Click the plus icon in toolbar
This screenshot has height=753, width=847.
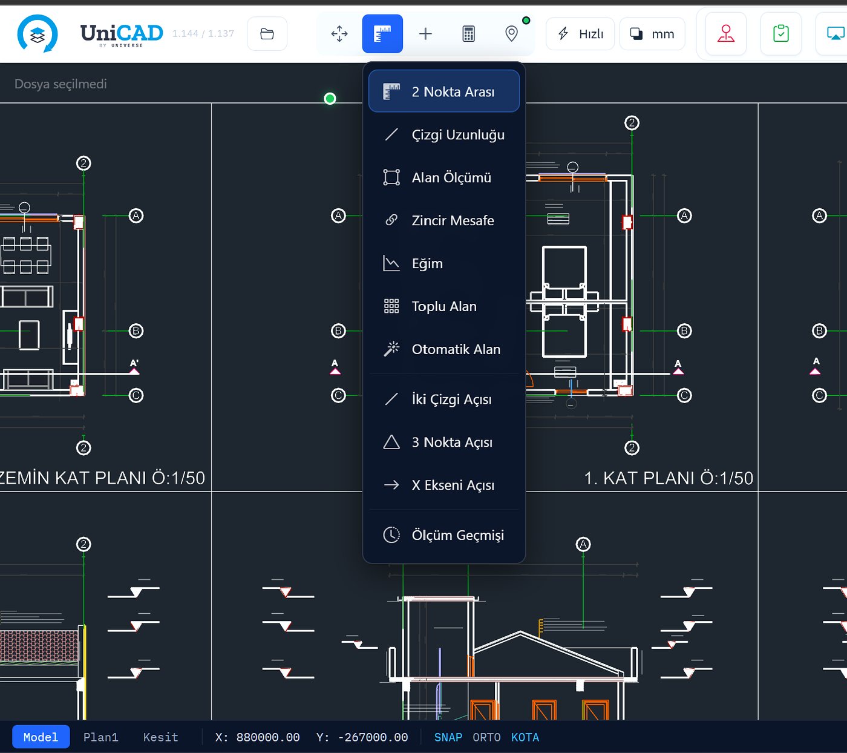425,34
